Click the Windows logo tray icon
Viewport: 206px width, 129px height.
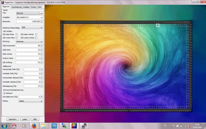click(x=177, y=126)
